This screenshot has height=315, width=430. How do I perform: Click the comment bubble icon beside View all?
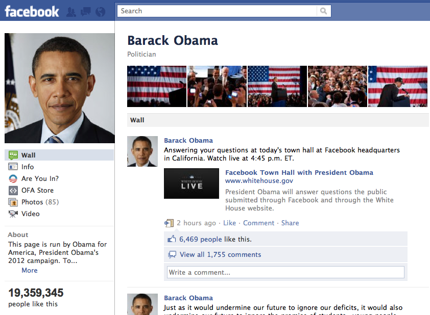tap(172, 255)
